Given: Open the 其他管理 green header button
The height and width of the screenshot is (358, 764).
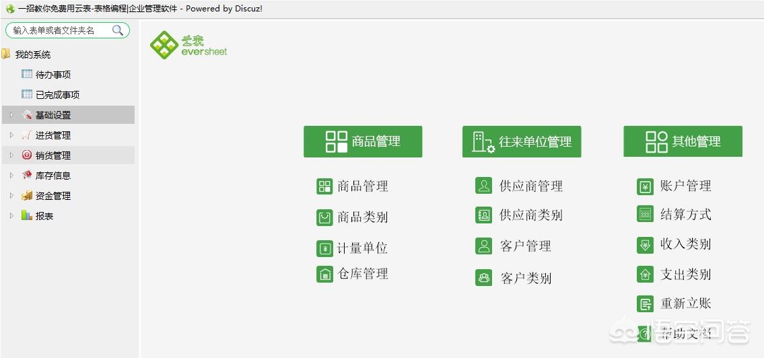Looking at the screenshot, I should click(683, 141).
